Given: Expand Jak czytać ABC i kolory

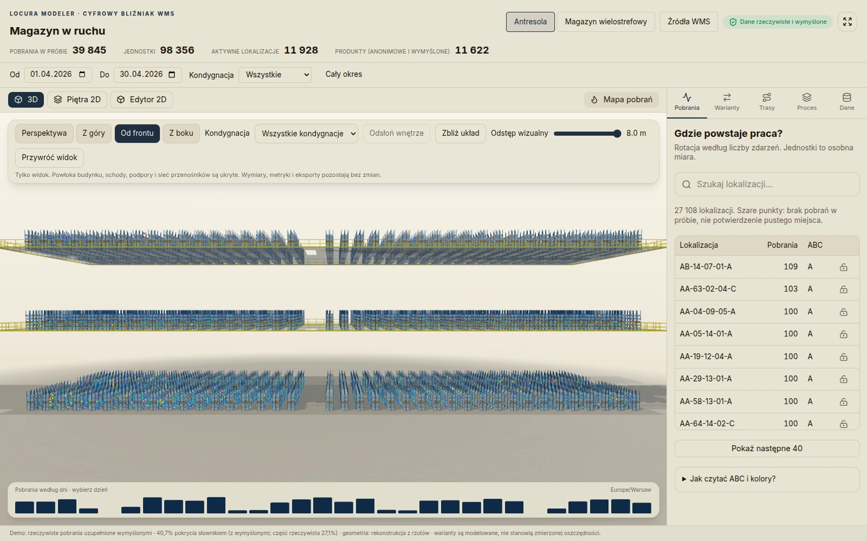Looking at the screenshot, I should (x=767, y=479).
